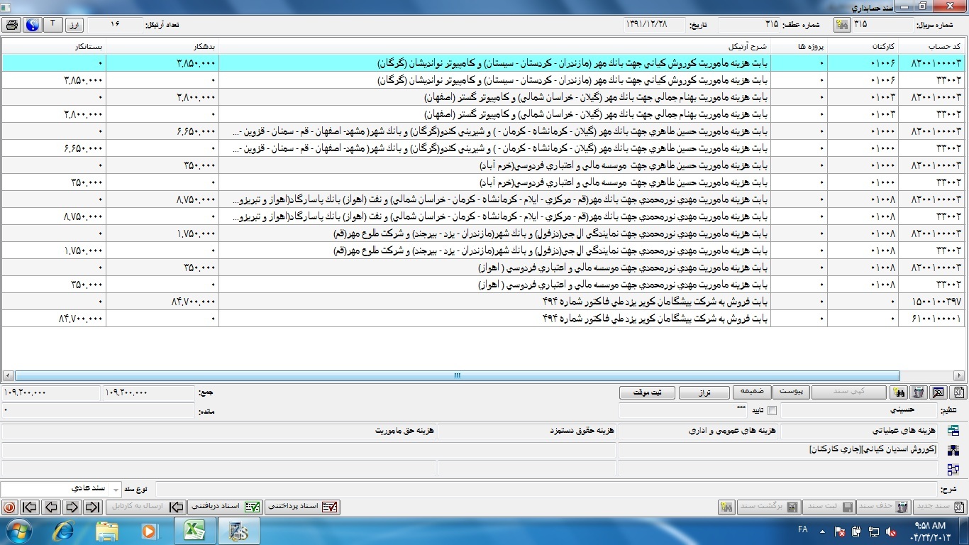Click in the 'شرح' description input field
The height and width of the screenshot is (545, 969).
coord(546,489)
